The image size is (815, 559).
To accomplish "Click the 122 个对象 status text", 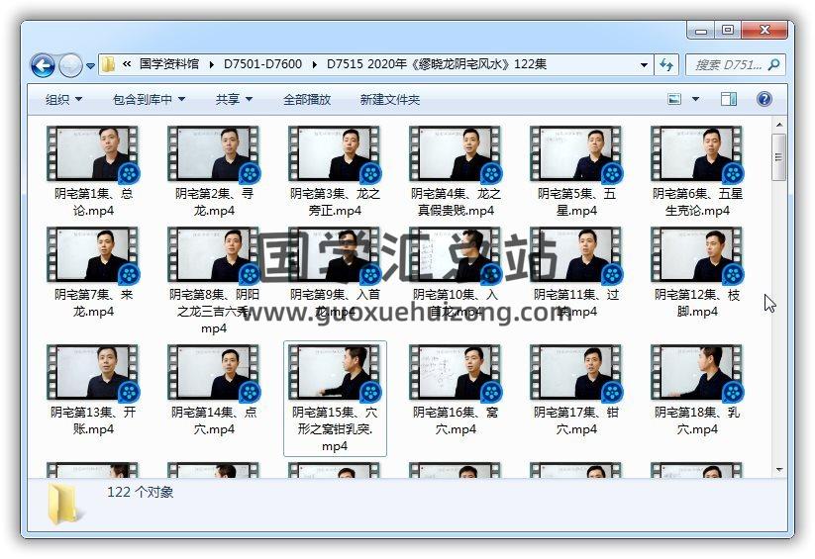I will [141, 492].
